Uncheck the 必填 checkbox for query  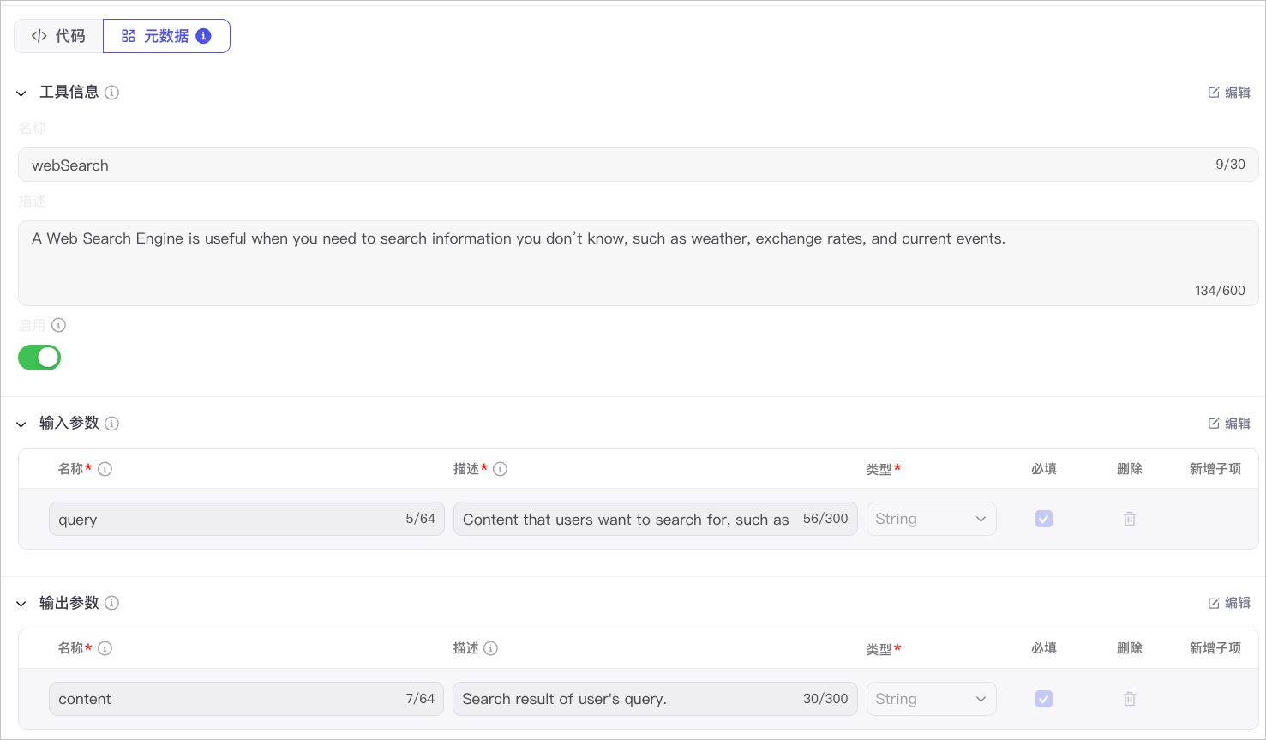coord(1044,519)
